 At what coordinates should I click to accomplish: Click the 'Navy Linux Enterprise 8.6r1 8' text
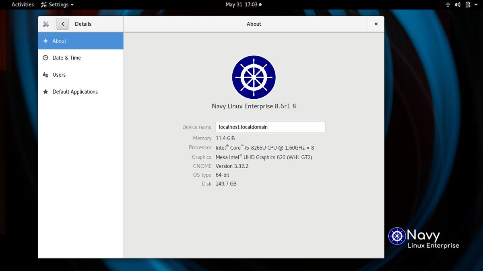[x=254, y=106]
